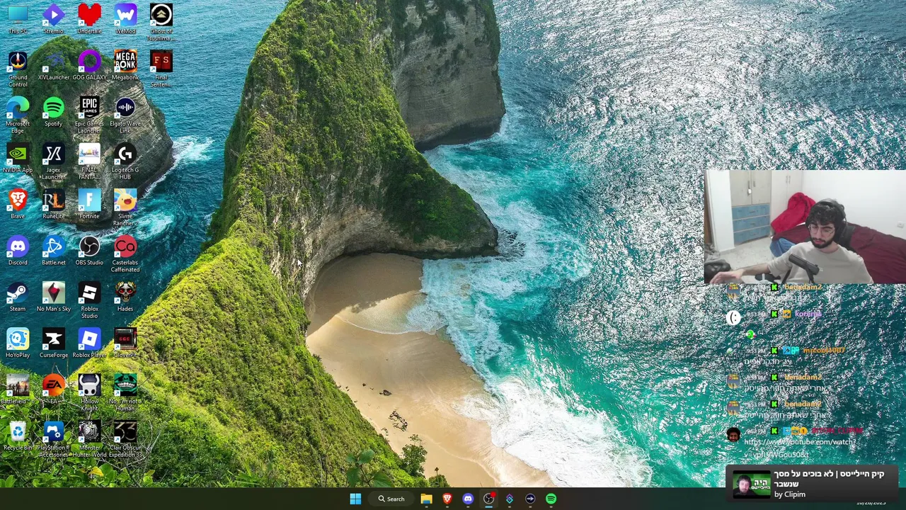This screenshot has height=510, width=906.
Task: Select the Discord desktop shortcut
Action: 18,251
